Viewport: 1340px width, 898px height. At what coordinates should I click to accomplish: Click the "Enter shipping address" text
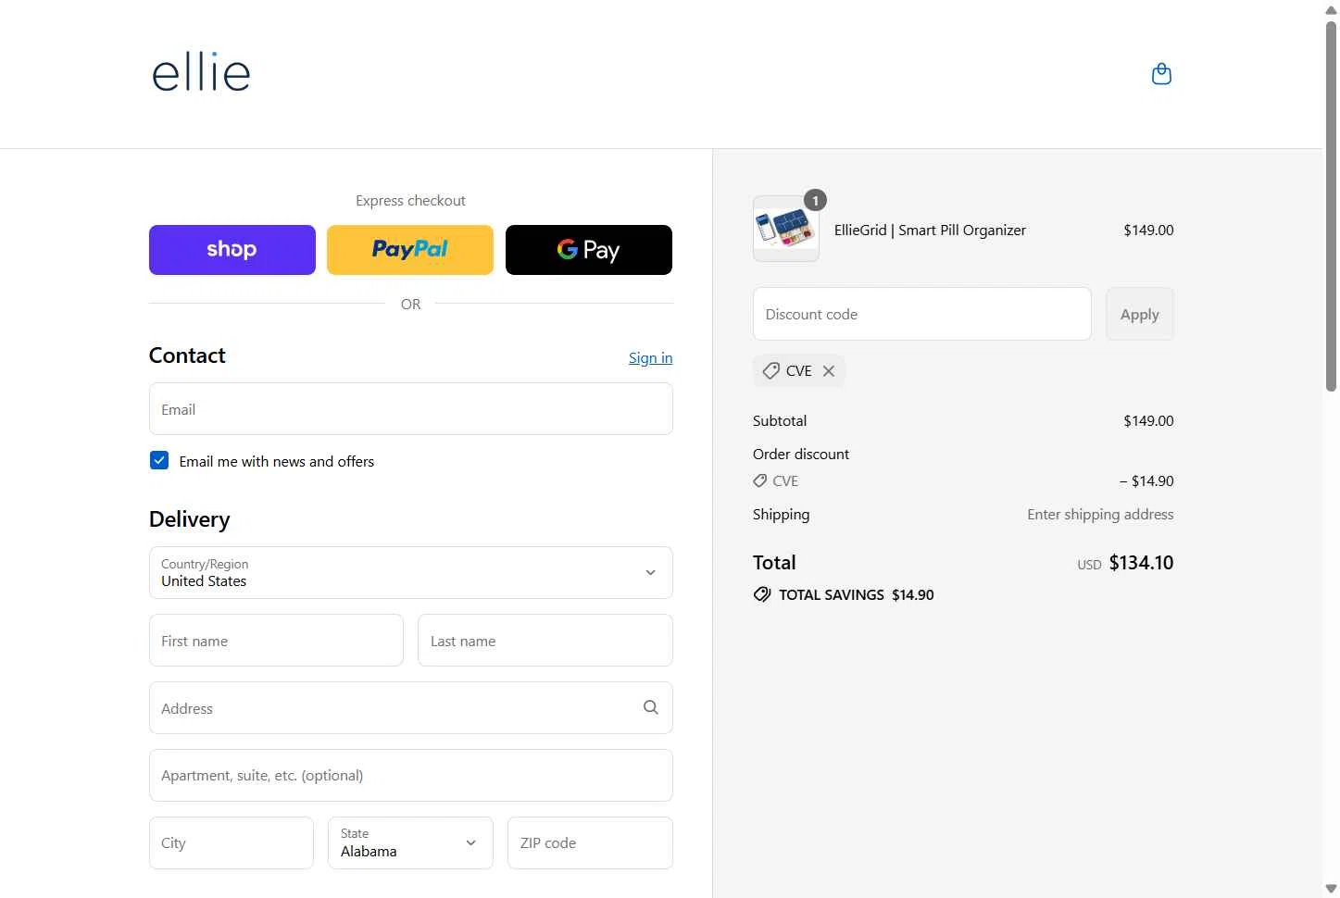(x=1100, y=514)
